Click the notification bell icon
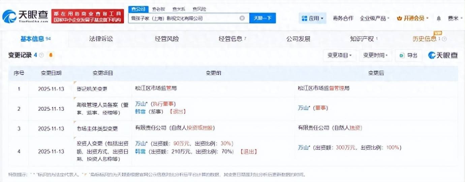Screen dimensions: 465x182 (439, 18)
